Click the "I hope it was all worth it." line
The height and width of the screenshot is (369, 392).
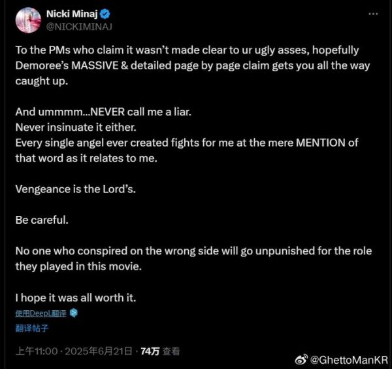point(75,298)
